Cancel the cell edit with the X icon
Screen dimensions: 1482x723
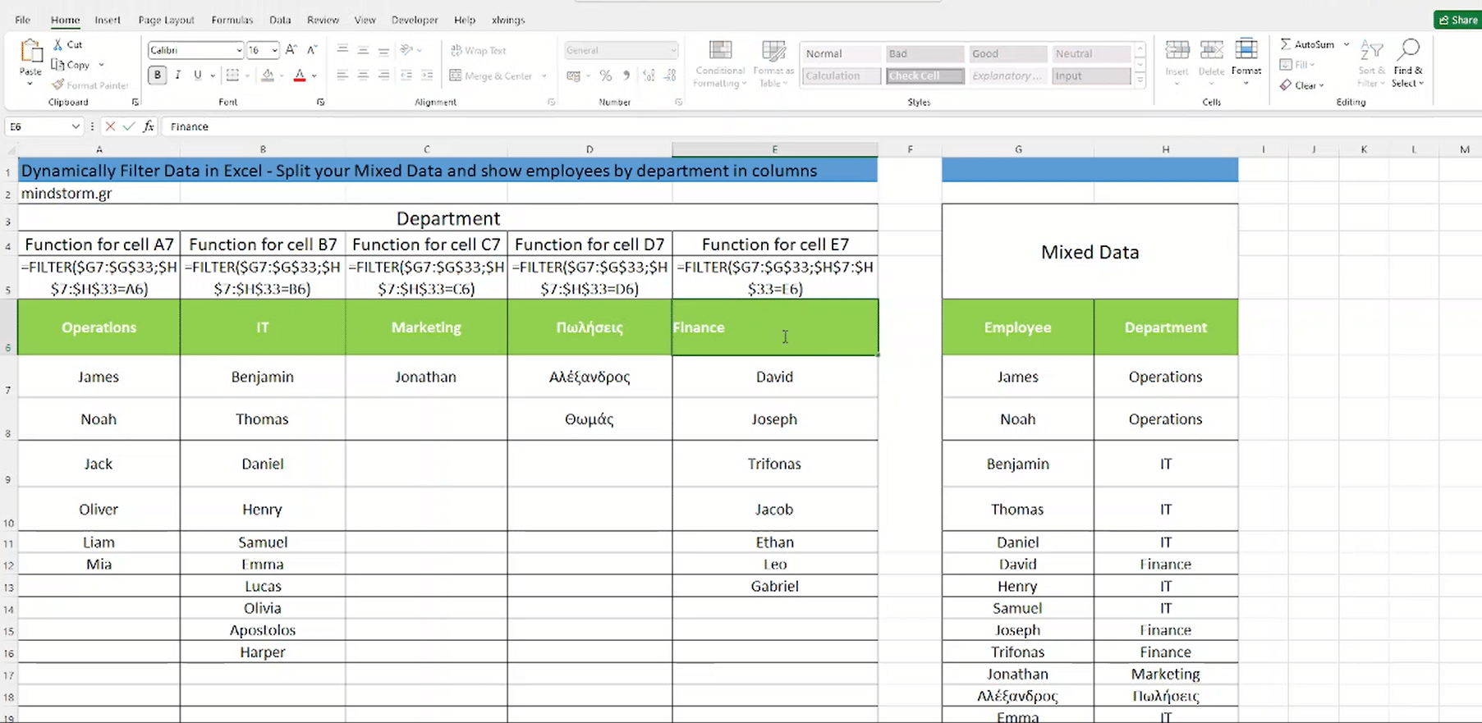(110, 126)
